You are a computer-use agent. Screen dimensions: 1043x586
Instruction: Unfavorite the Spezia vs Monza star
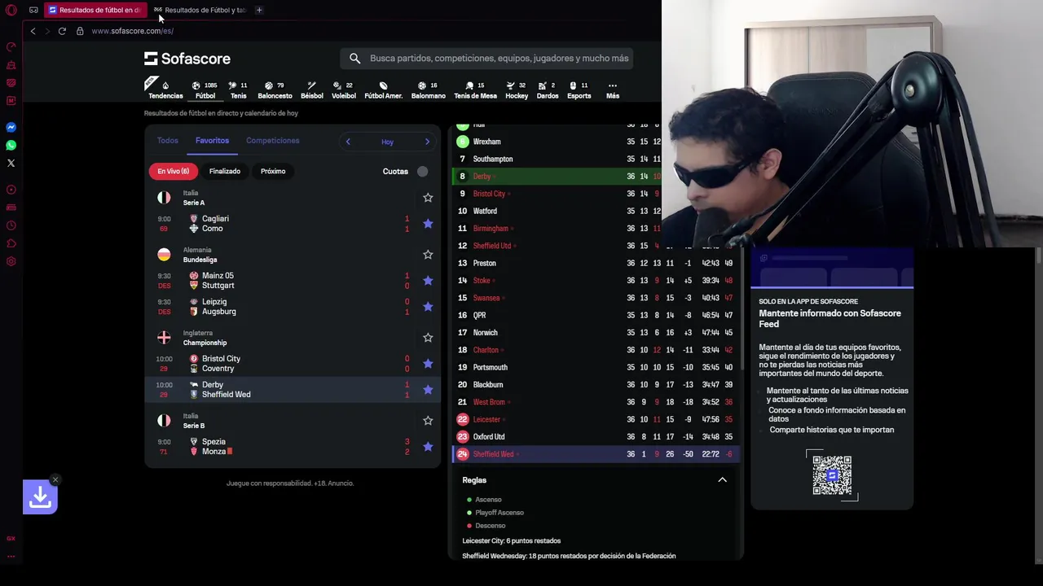tap(428, 447)
